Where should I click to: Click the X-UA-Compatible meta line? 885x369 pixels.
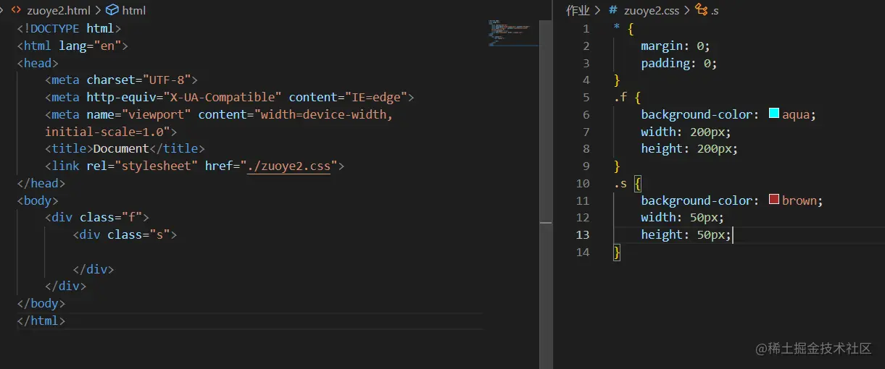[x=229, y=97]
